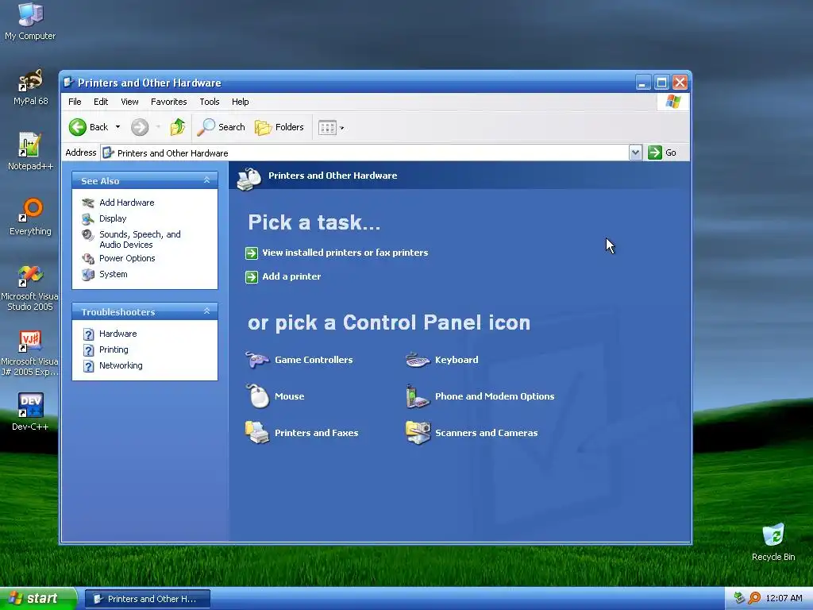The height and width of the screenshot is (610, 813).
Task: Click the green arrow beside Add a printer
Action: pos(252,277)
